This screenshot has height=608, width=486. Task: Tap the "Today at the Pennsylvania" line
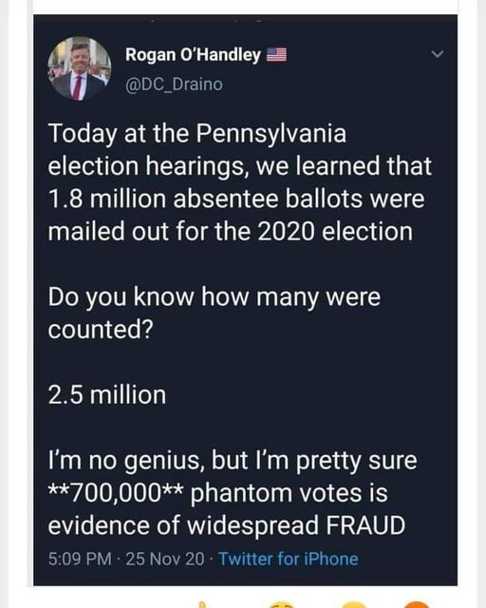tap(197, 134)
